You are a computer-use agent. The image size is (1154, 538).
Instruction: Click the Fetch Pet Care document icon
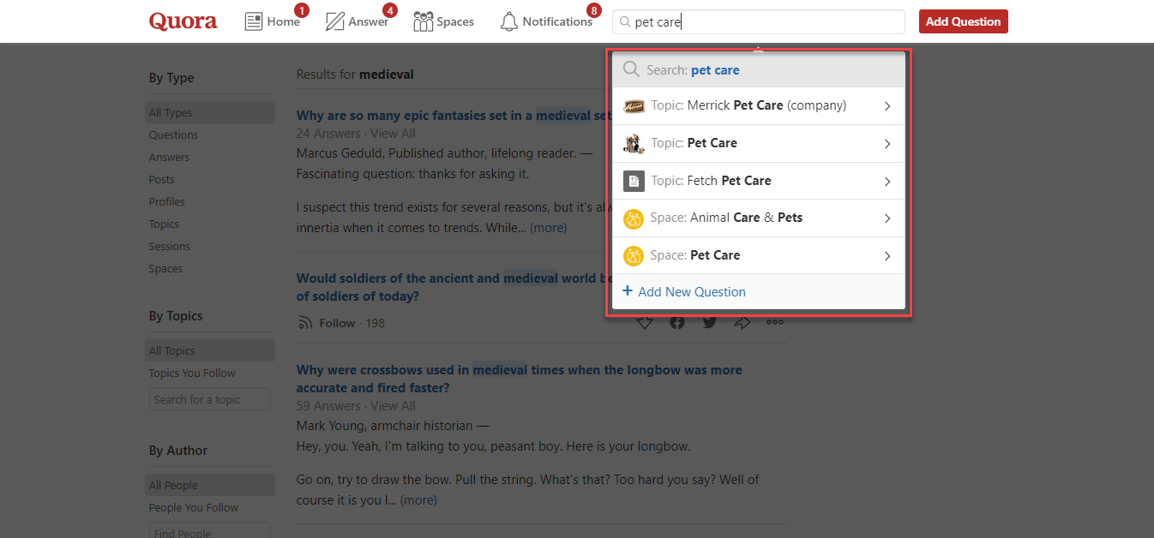coord(634,181)
